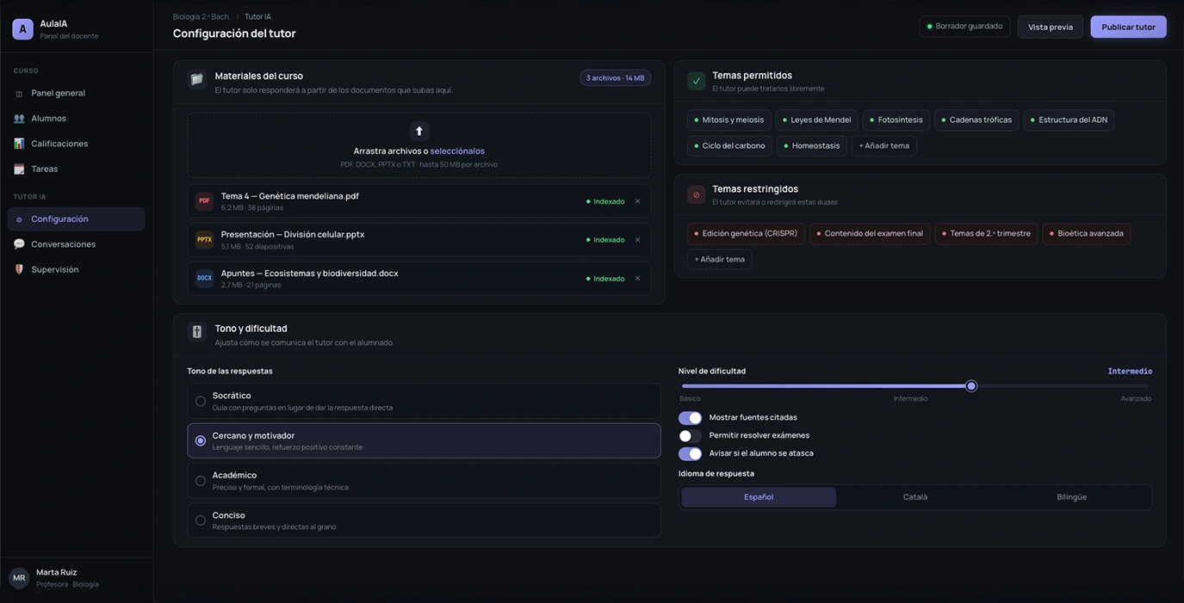
Task: Choose Conciso tone option
Action: tap(424, 520)
